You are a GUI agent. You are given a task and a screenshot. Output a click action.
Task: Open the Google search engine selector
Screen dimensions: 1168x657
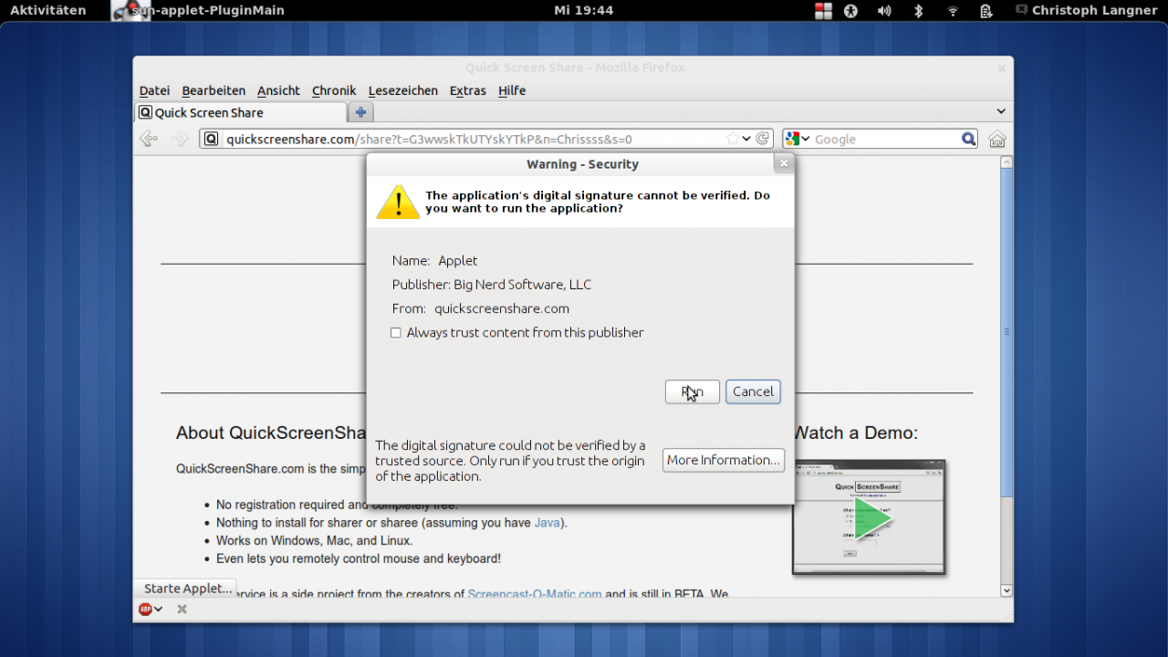tap(798, 139)
